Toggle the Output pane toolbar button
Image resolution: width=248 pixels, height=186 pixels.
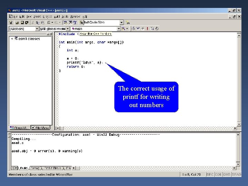point(70,23)
